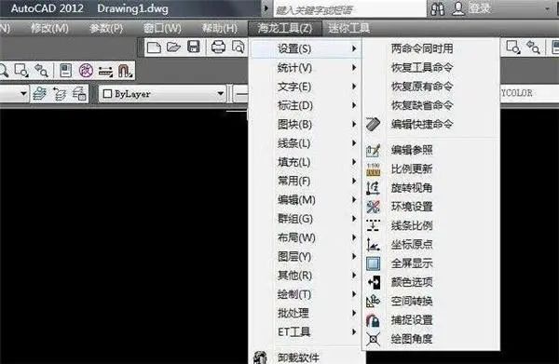Image resolution: width=559 pixels, height=364 pixels.
Task: Click the tools icon beside 环境设置
Action: click(373, 207)
